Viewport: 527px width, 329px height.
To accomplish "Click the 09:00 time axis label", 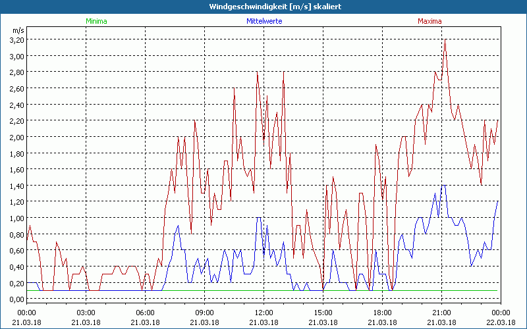I will pyautogui.click(x=205, y=313).
